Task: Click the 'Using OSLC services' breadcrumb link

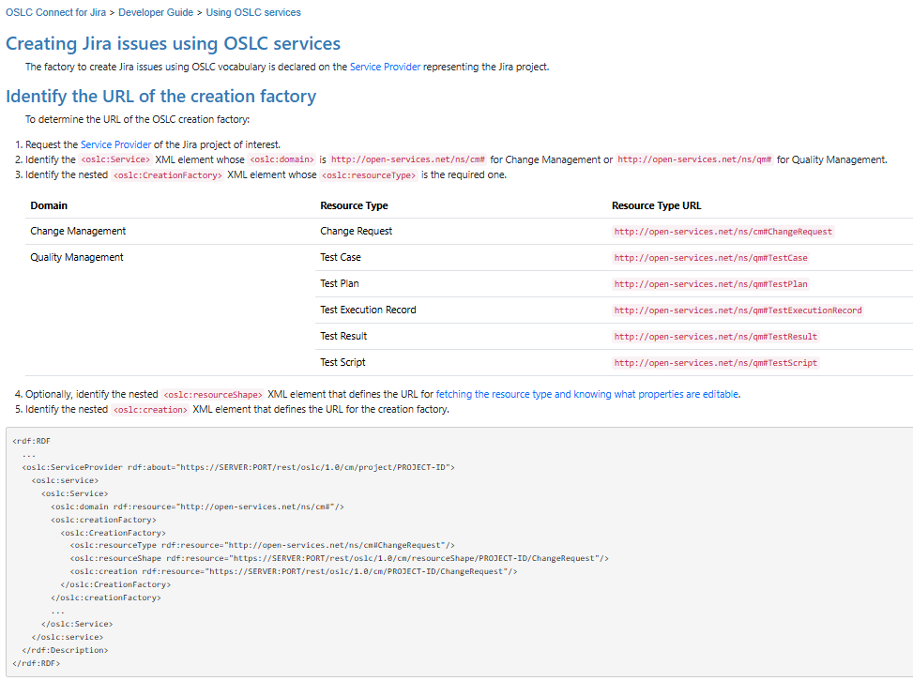Action: (253, 13)
